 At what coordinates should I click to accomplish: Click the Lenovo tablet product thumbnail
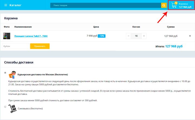(x=6, y=36)
